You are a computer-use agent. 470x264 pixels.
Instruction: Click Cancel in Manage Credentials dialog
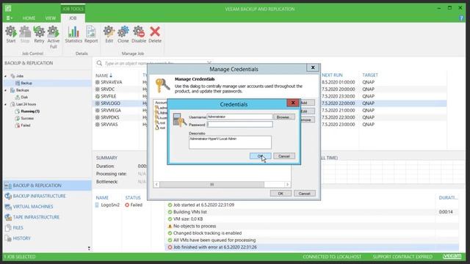(304, 194)
